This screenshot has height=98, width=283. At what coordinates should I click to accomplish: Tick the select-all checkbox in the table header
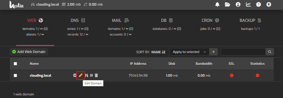15,64
